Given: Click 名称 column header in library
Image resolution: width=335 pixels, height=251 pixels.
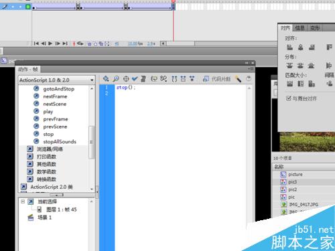Looking at the screenshot, I should 304,167.
